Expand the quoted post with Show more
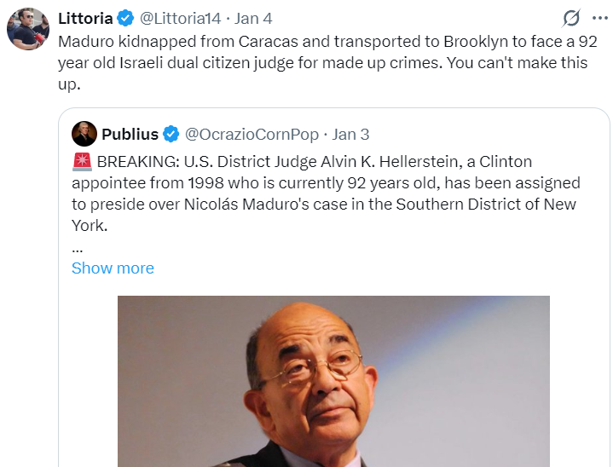The width and height of the screenshot is (613, 467). (113, 268)
